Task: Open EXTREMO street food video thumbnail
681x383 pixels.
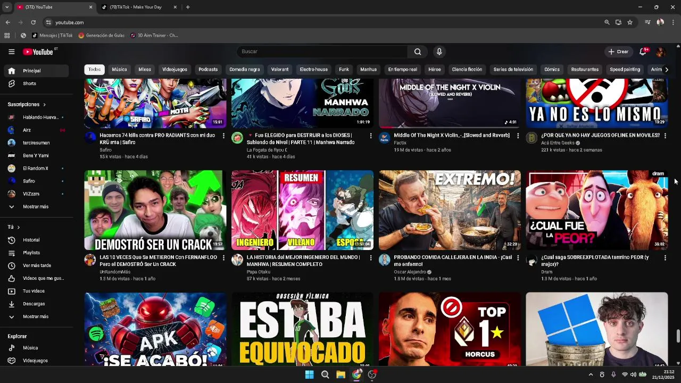Action: pos(450,210)
